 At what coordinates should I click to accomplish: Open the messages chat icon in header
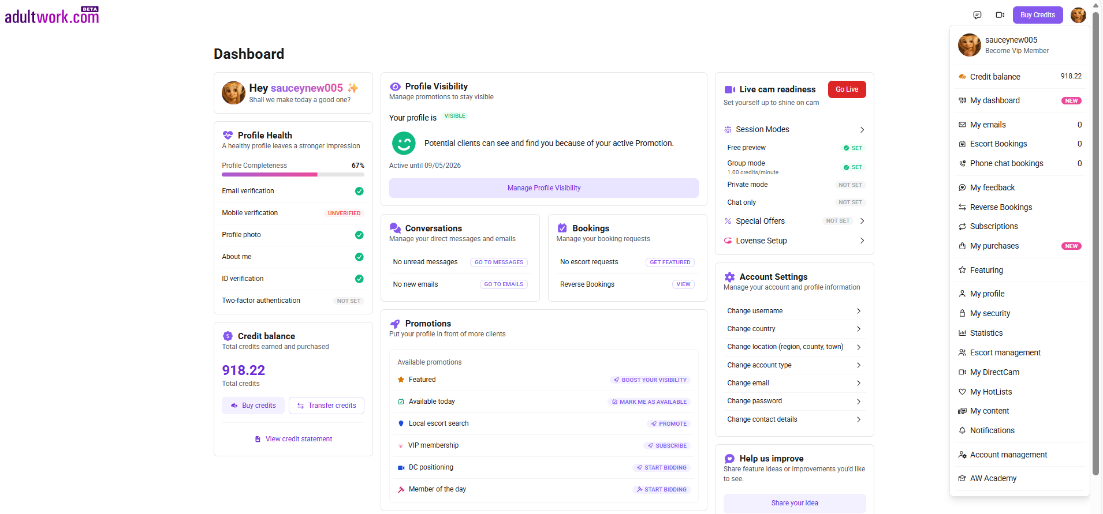(977, 15)
